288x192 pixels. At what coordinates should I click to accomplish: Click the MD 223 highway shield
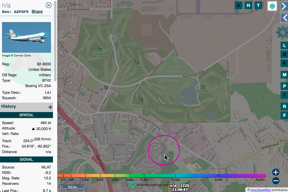tap(284, 140)
